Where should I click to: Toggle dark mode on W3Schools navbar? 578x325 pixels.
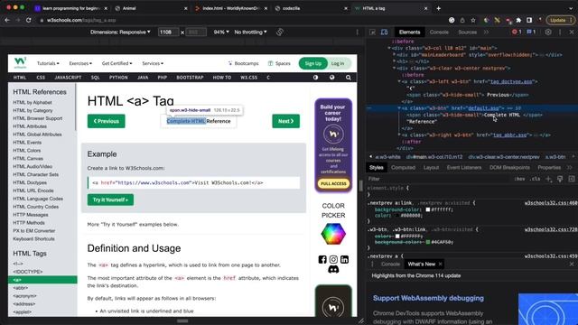coord(315,78)
